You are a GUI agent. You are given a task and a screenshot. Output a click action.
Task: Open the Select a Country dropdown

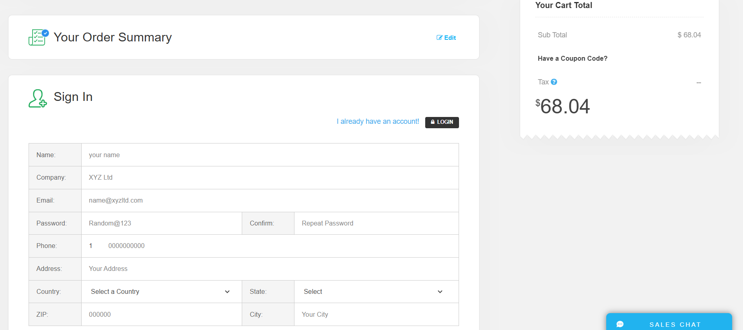click(x=161, y=292)
